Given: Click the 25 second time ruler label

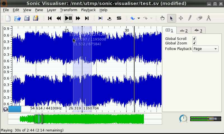Looking at the screenshot, I should coord(67,30).
